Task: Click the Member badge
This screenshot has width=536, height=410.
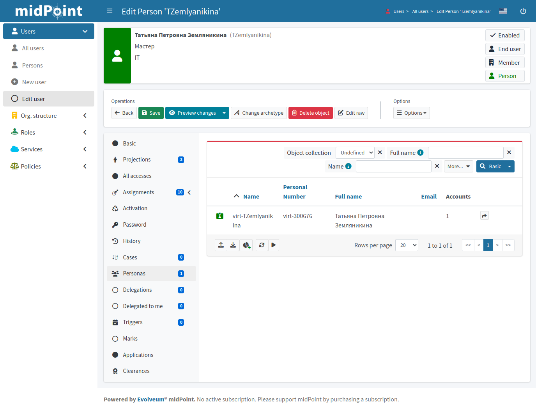Action: (x=505, y=62)
